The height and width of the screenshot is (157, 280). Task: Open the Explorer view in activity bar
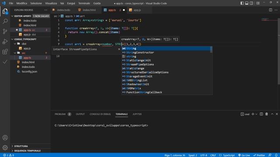(x=5, y=11)
